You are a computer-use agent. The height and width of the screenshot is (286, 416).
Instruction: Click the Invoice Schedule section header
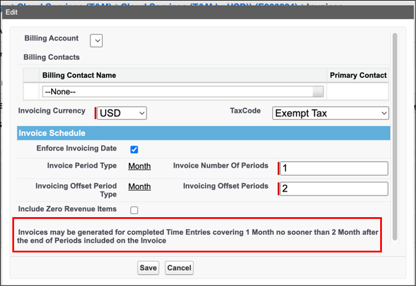click(x=203, y=133)
